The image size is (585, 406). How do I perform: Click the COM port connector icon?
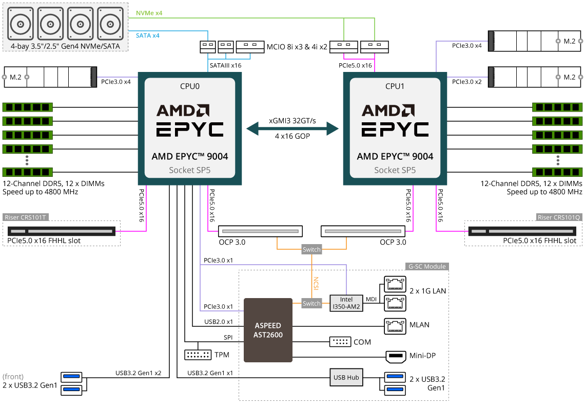click(x=340, y=342)
